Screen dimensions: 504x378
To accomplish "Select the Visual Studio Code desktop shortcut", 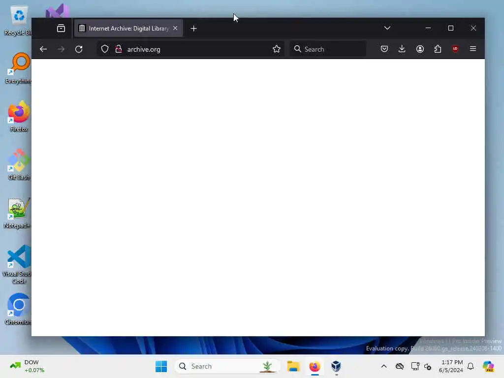I will point(18,264).
